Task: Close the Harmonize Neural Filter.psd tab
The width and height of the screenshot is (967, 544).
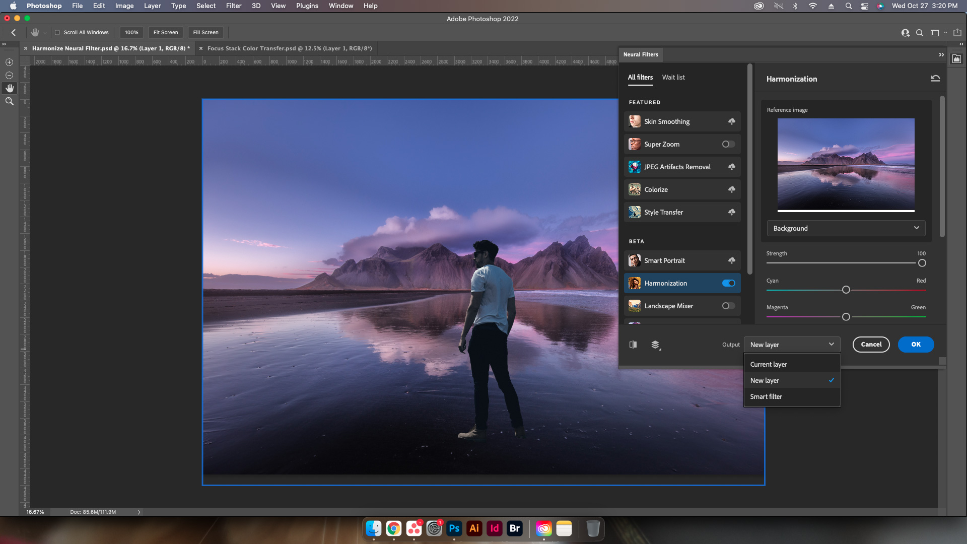Action: [26, 48]
